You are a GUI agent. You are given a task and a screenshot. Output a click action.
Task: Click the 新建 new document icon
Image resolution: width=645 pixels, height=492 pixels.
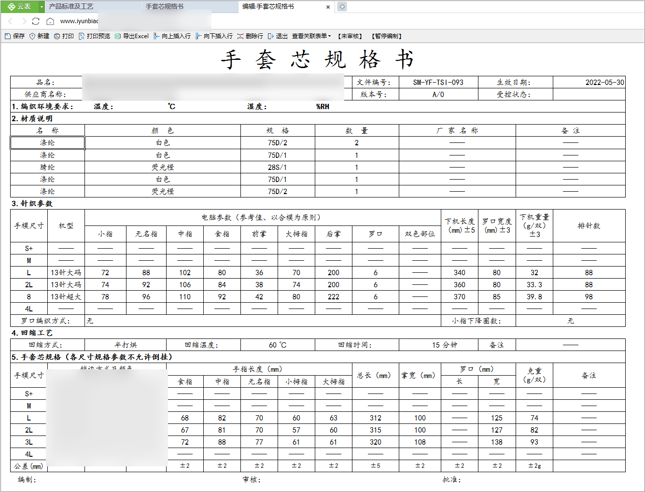click(x=32, y=36)
